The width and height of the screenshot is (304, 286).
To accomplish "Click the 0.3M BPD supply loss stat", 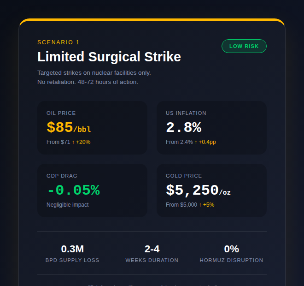I will point(72,250).
